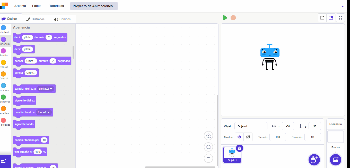
Task: Click the siguiente disfraz block
Action: (25, 100)
